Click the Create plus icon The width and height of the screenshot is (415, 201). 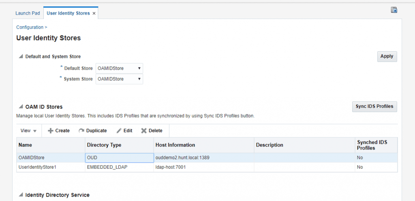tap(51, 131)
